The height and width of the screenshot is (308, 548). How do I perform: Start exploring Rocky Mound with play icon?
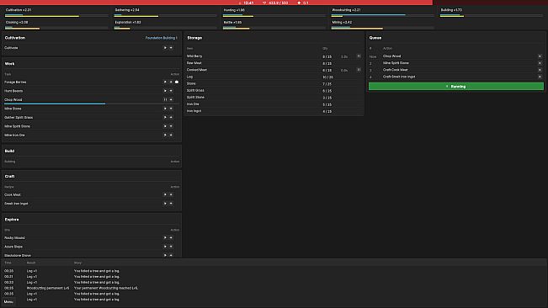pos(165,237)
